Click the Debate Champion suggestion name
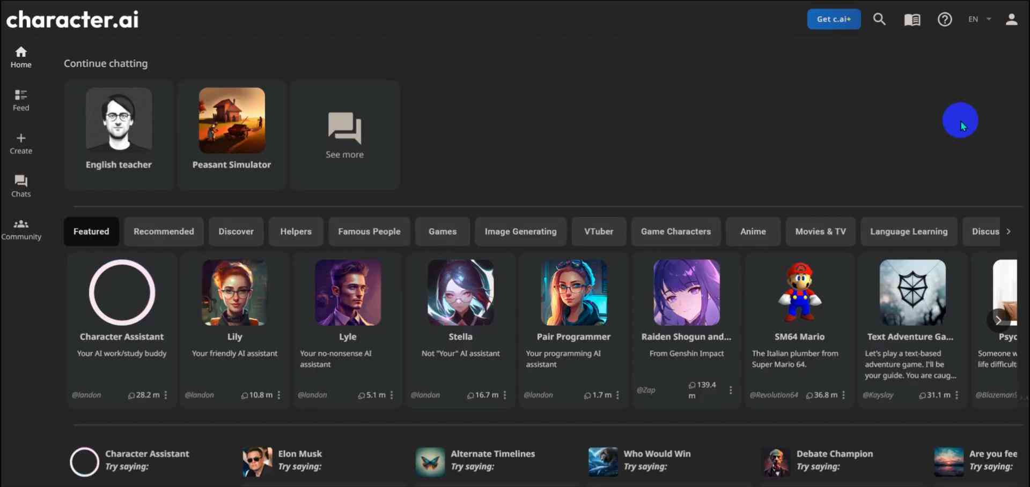1030x487 pixels. click(x=835, y=454)
